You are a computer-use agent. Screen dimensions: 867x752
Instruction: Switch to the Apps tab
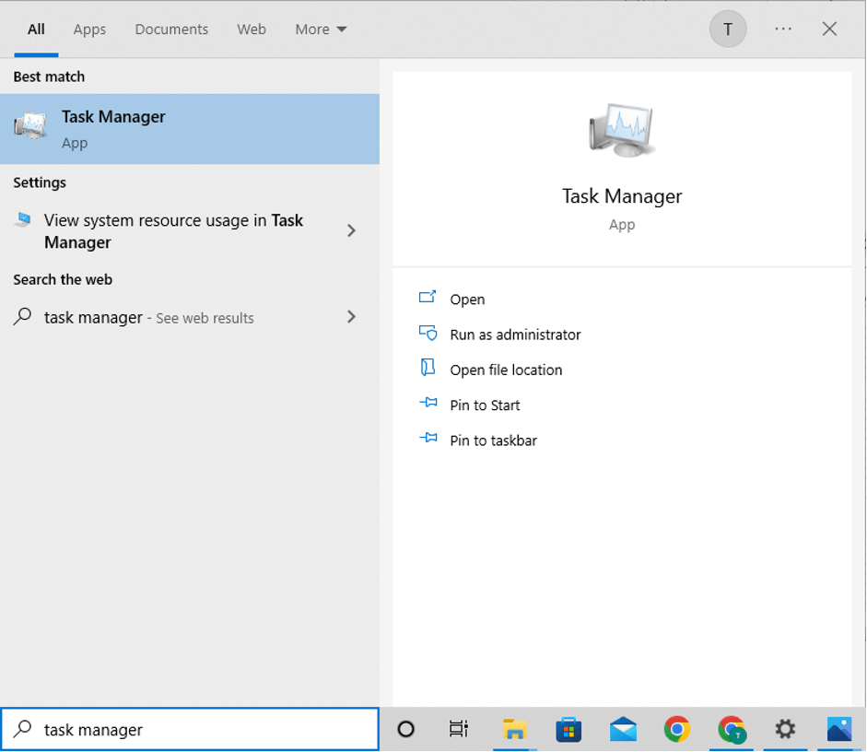coord(89,29)
